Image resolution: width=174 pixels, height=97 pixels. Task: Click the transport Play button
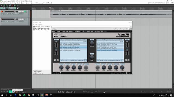(x=10, y=92)
